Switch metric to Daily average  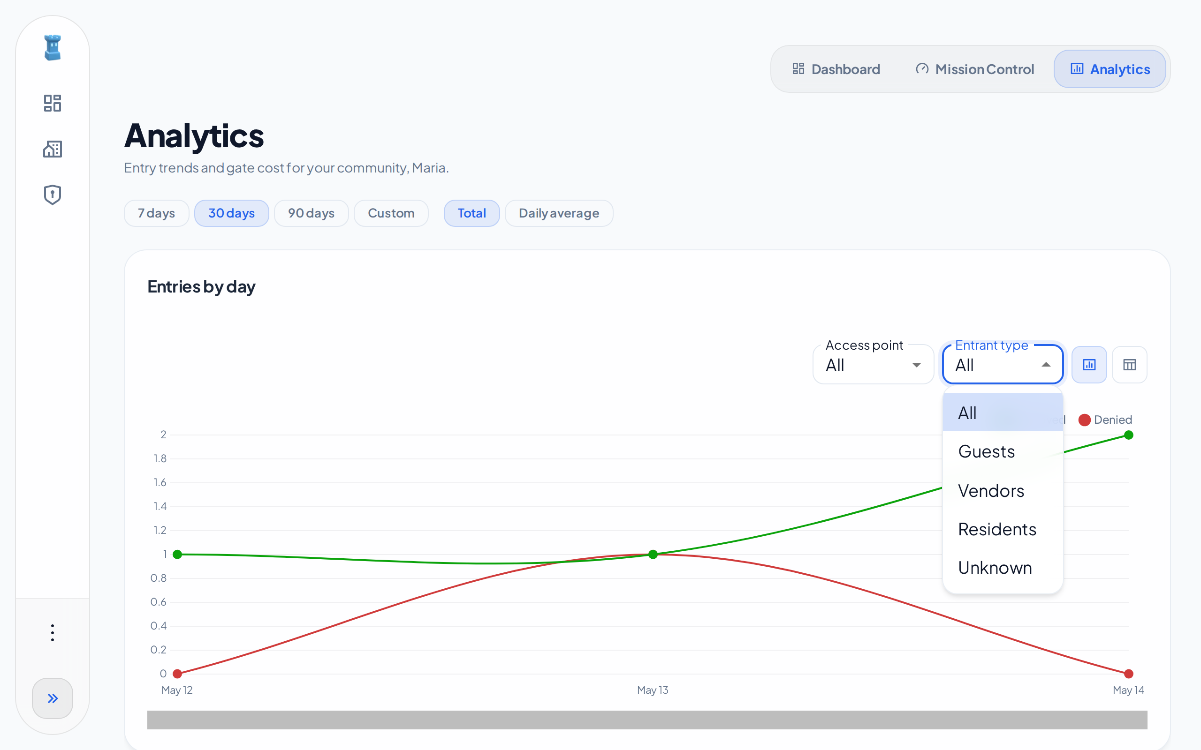point(559,213)
